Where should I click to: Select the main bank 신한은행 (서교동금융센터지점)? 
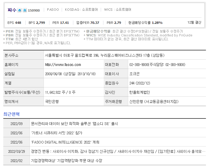[x=154, y=101]
